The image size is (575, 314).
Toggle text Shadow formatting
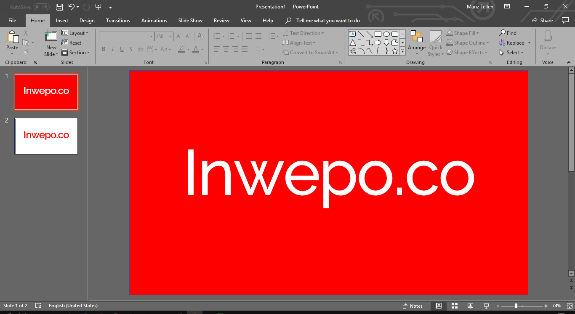131,49
